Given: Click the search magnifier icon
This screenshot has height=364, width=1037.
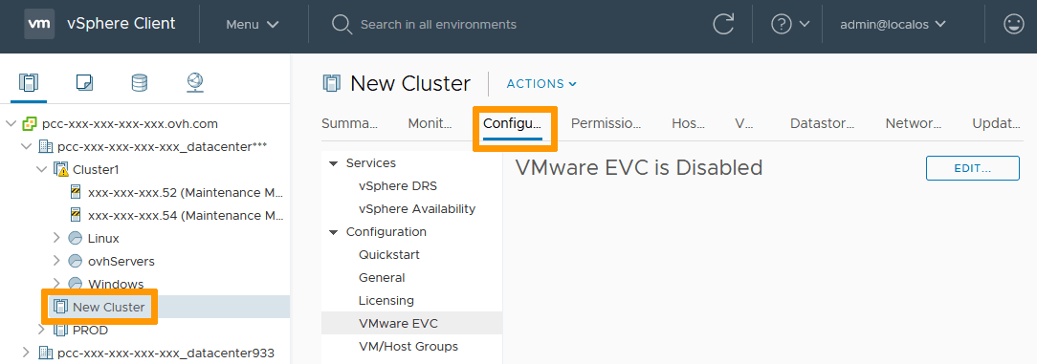Looking at the screenshot, I should 342,25.
